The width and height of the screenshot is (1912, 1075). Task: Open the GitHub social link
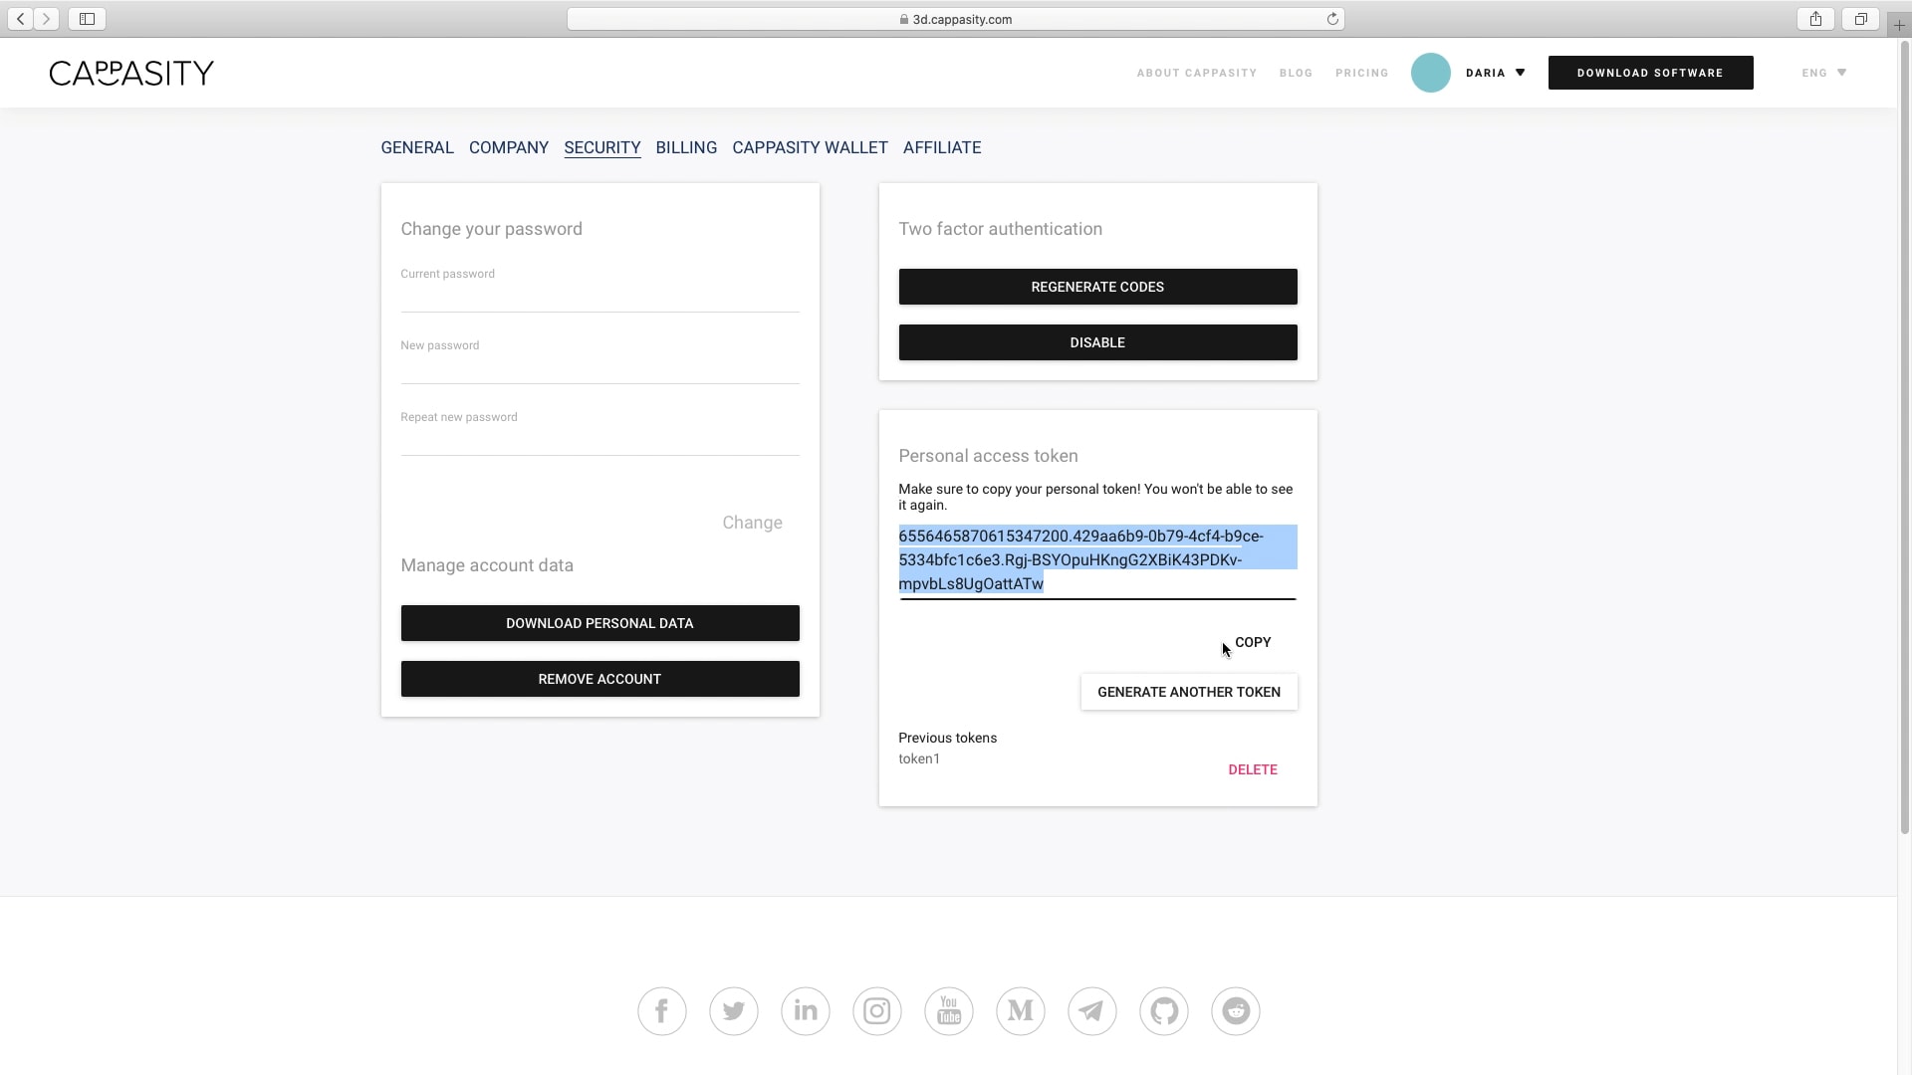tap(1164, 1011)
